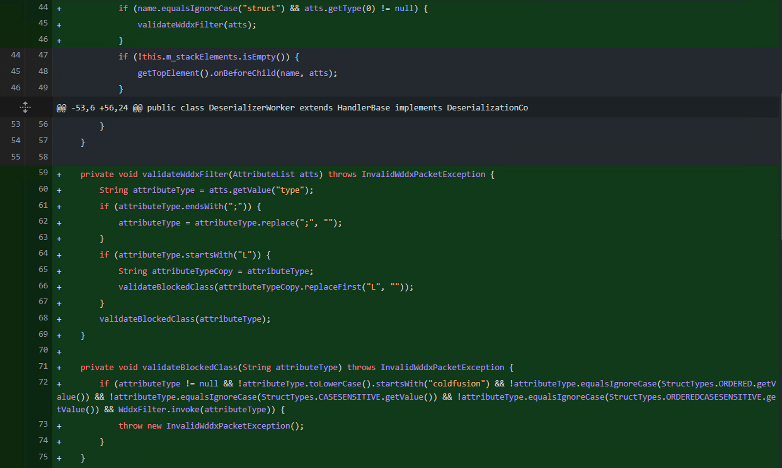Click the plus marker on line 60

click(59, 190)
